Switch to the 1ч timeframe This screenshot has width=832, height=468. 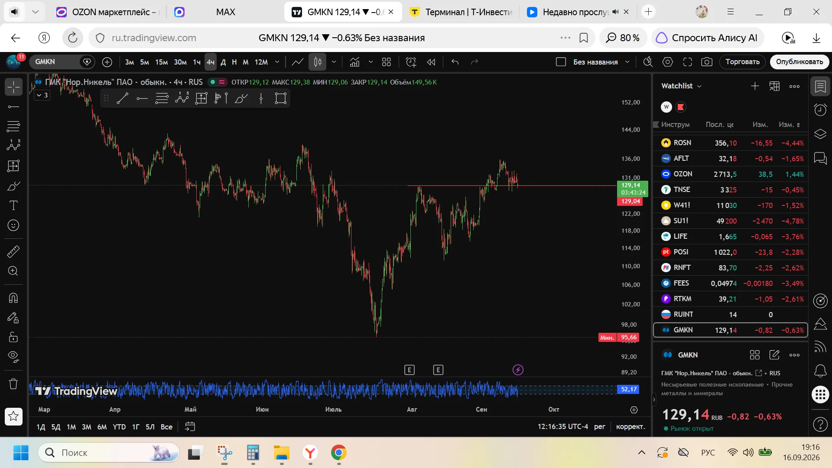[197, 62]
